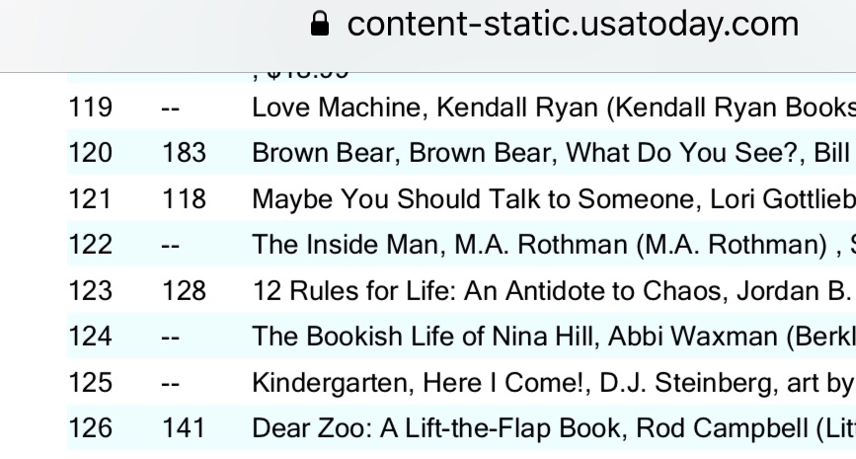
Task: Click rank number 120
Action: coord(90,154)
